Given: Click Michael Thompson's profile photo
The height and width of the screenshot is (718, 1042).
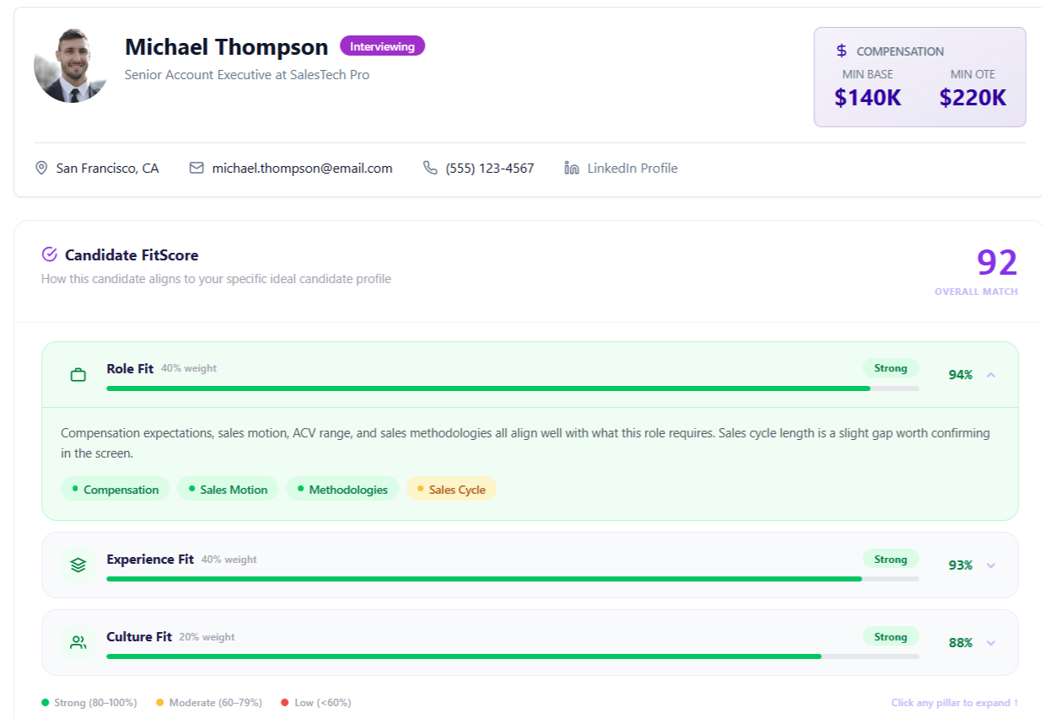Looking at the screenshot, I should 72,65.
